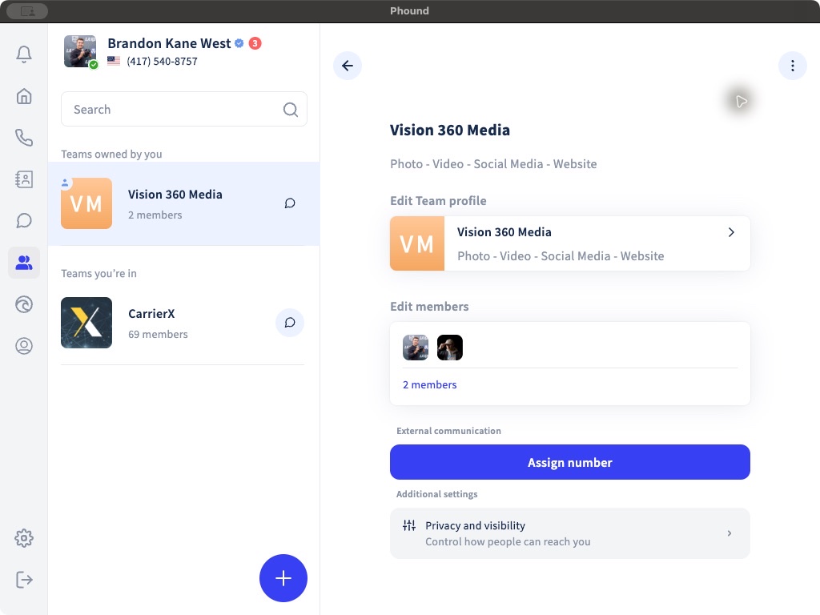Expand the Edit Team profile chevron

[731, 232]
